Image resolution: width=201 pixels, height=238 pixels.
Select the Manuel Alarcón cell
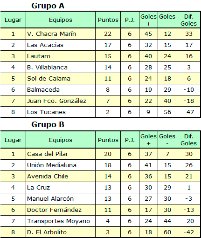(61, 198)
